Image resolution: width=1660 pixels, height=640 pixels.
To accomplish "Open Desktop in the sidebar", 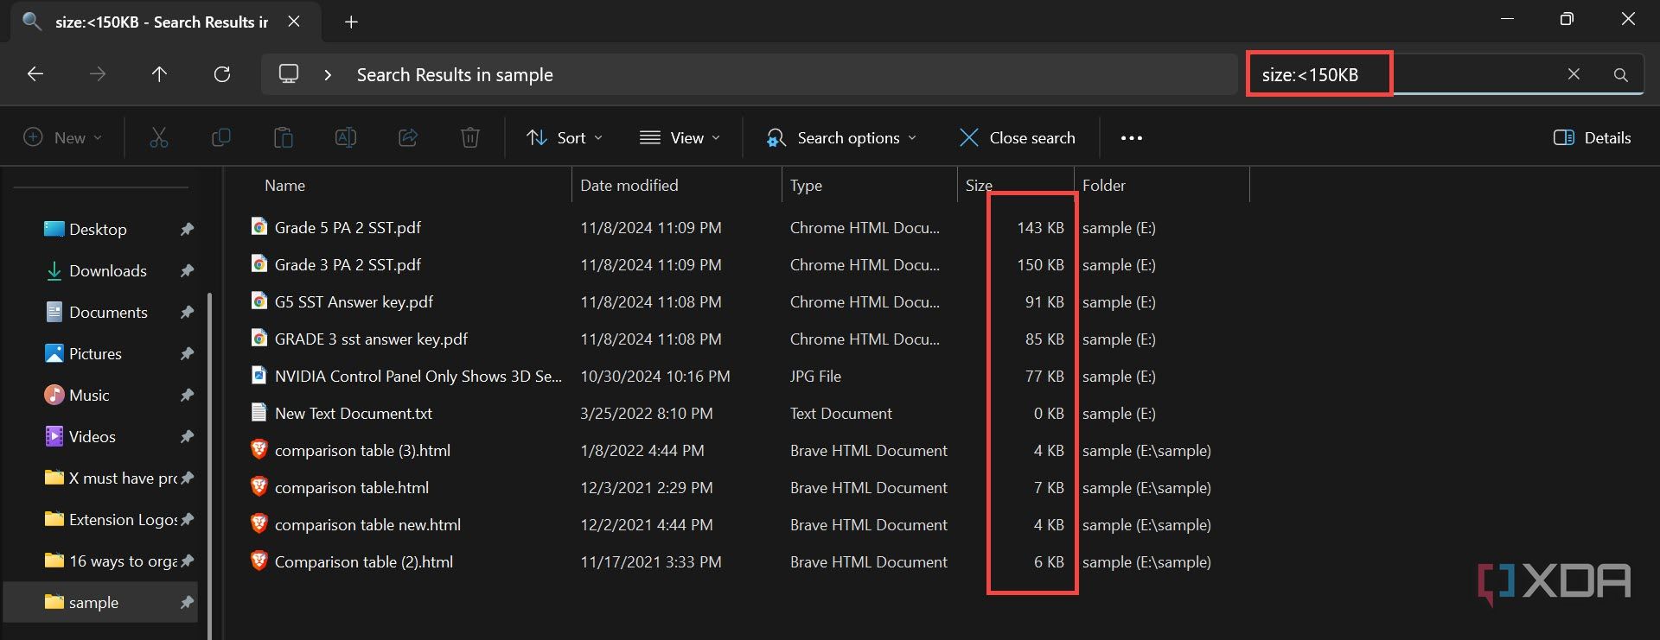I will click(98, 229).
